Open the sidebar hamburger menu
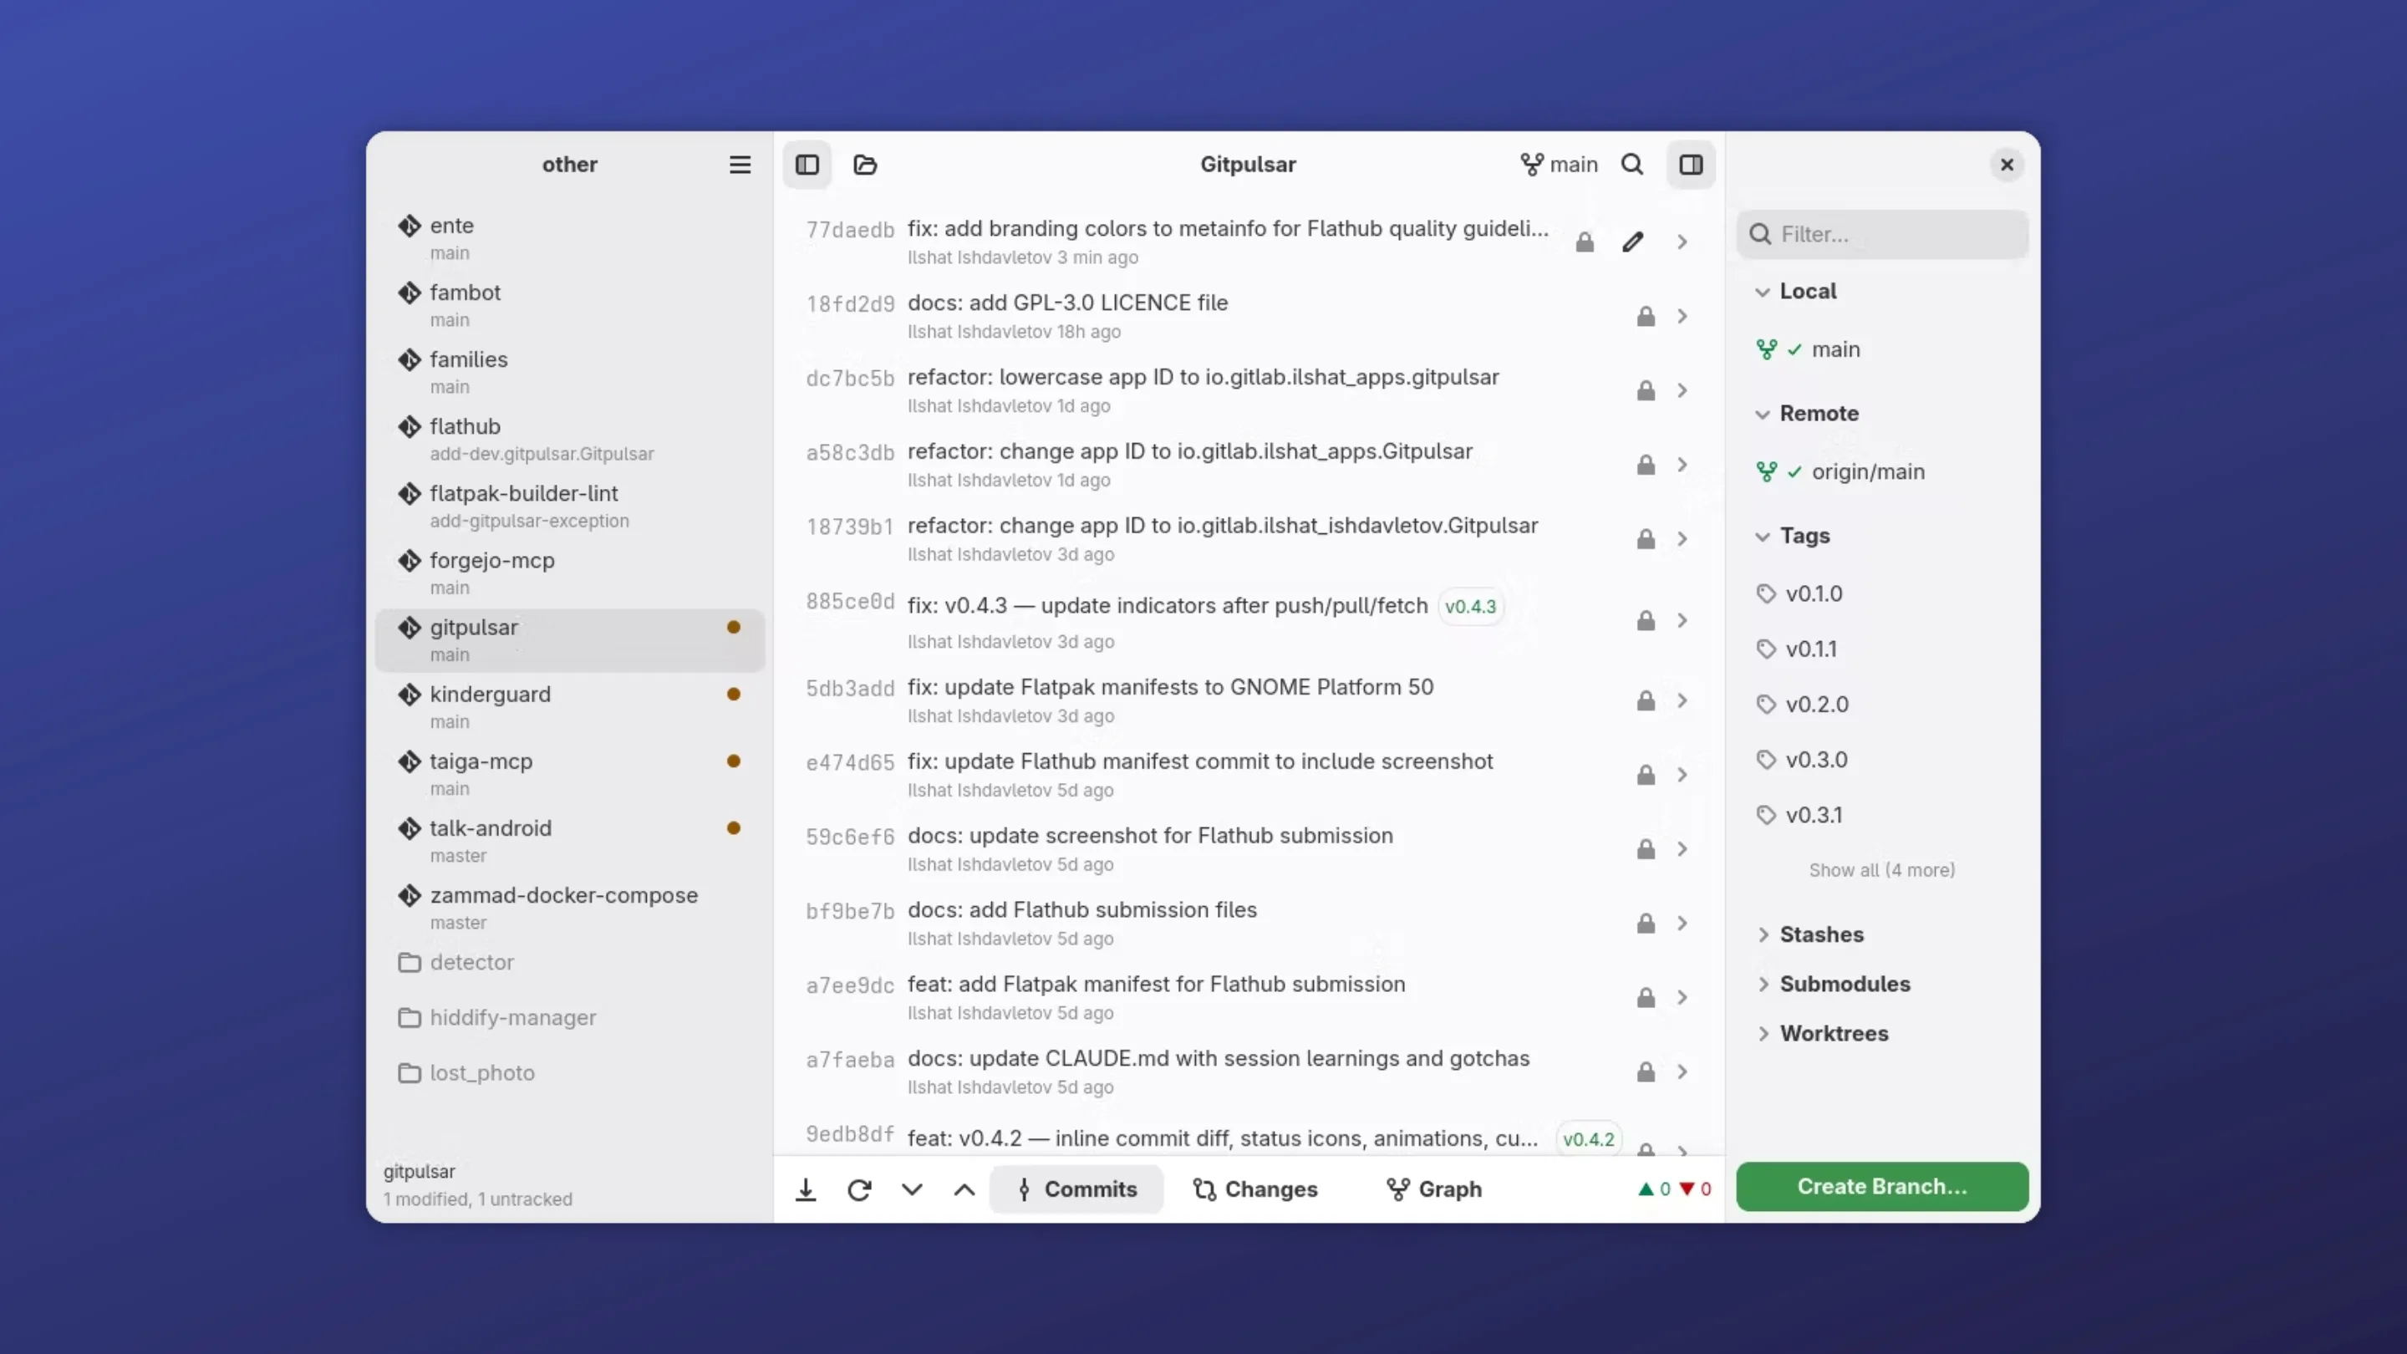 pyautogui.click(x=739, y=165)
